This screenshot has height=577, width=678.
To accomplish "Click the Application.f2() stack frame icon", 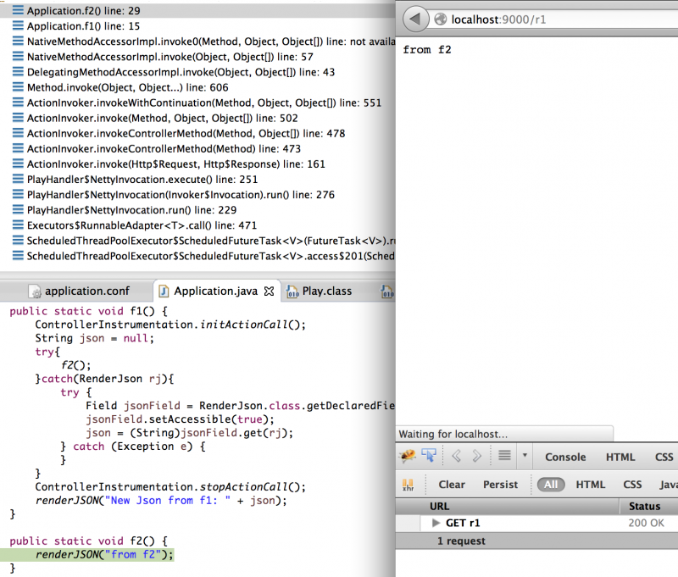I will pyautogui.click(x=18, y=11).
